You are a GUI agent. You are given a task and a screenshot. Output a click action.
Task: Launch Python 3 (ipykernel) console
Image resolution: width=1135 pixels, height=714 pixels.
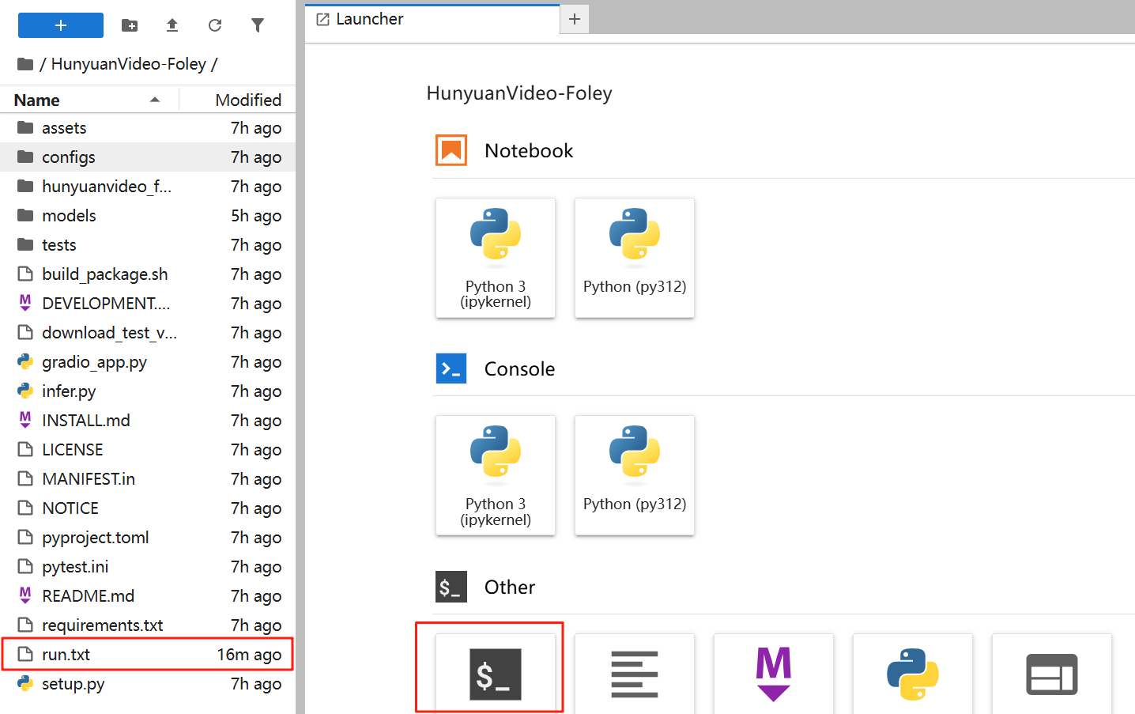pos(496,475)
